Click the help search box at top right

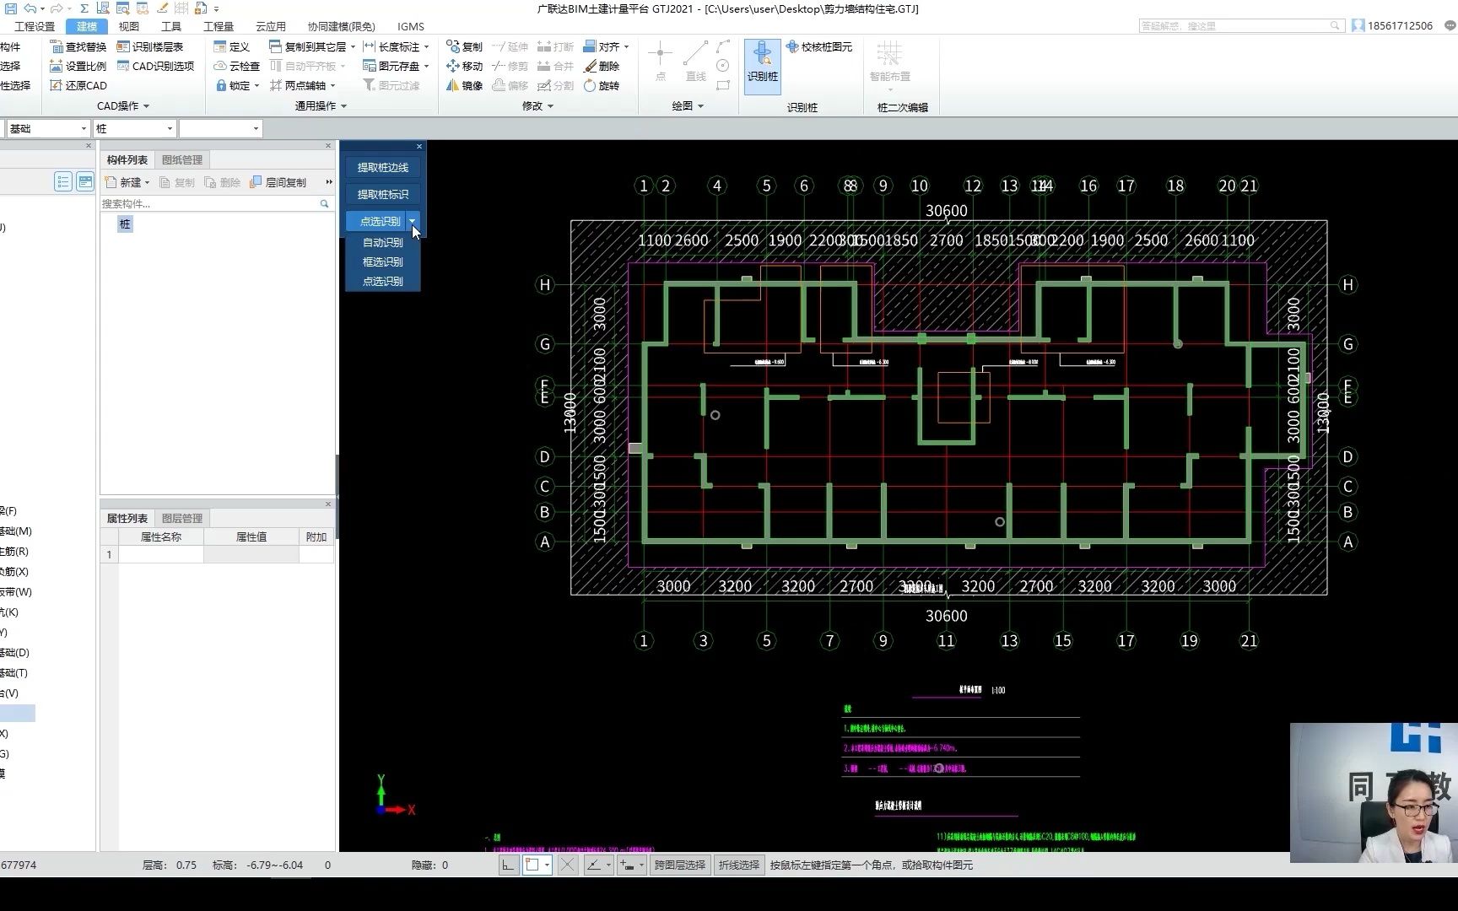pyautogui.click(x=1240, y=26)
